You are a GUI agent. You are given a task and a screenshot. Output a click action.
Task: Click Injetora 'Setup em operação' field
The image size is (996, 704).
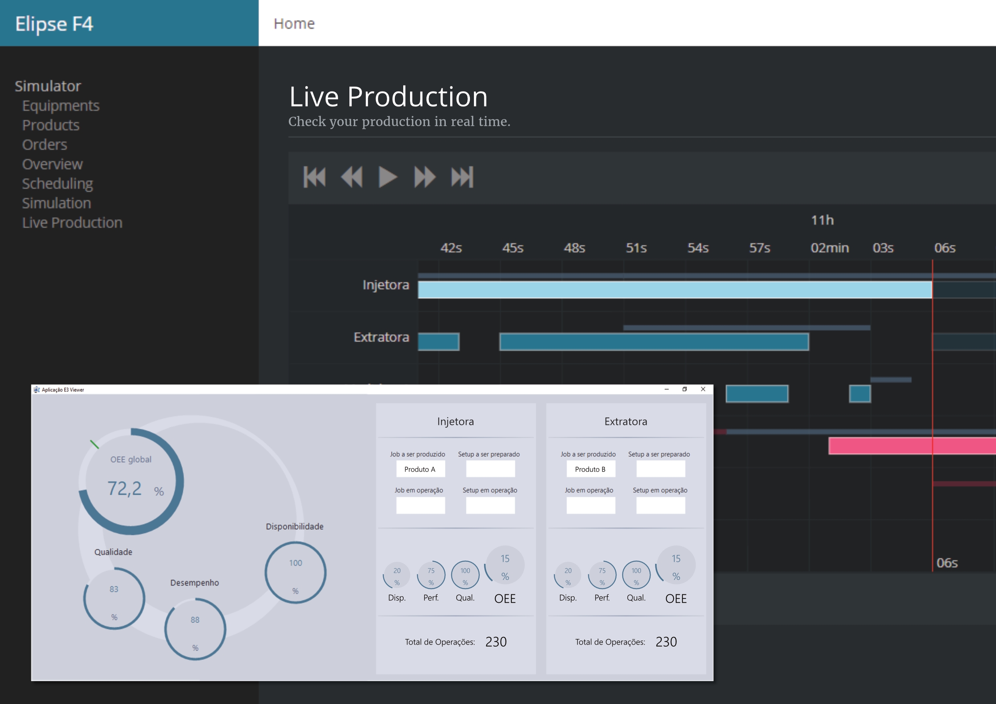coord(490,505)
